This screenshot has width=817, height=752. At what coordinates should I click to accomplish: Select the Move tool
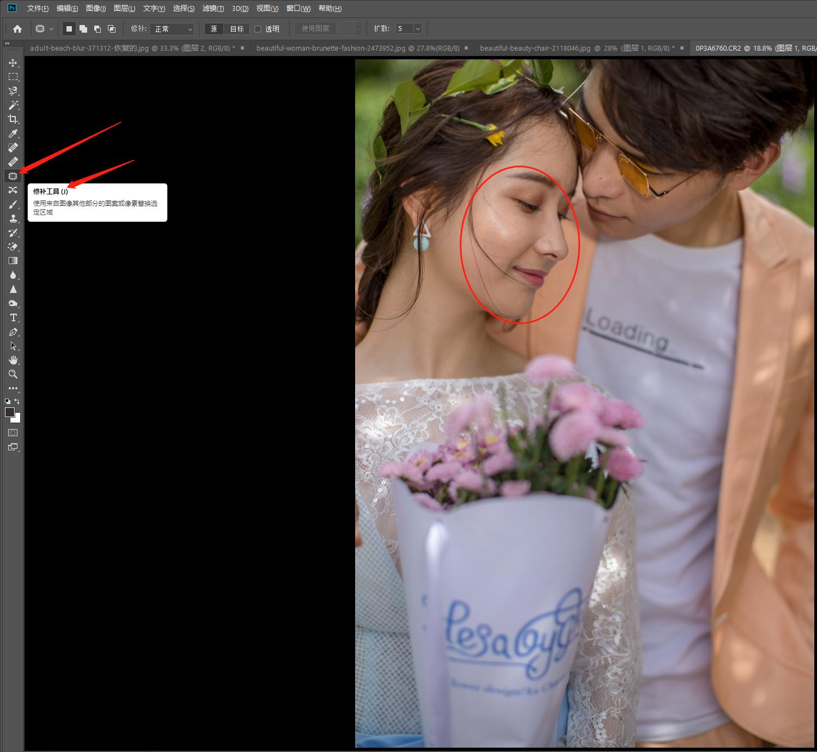point(13,63)
